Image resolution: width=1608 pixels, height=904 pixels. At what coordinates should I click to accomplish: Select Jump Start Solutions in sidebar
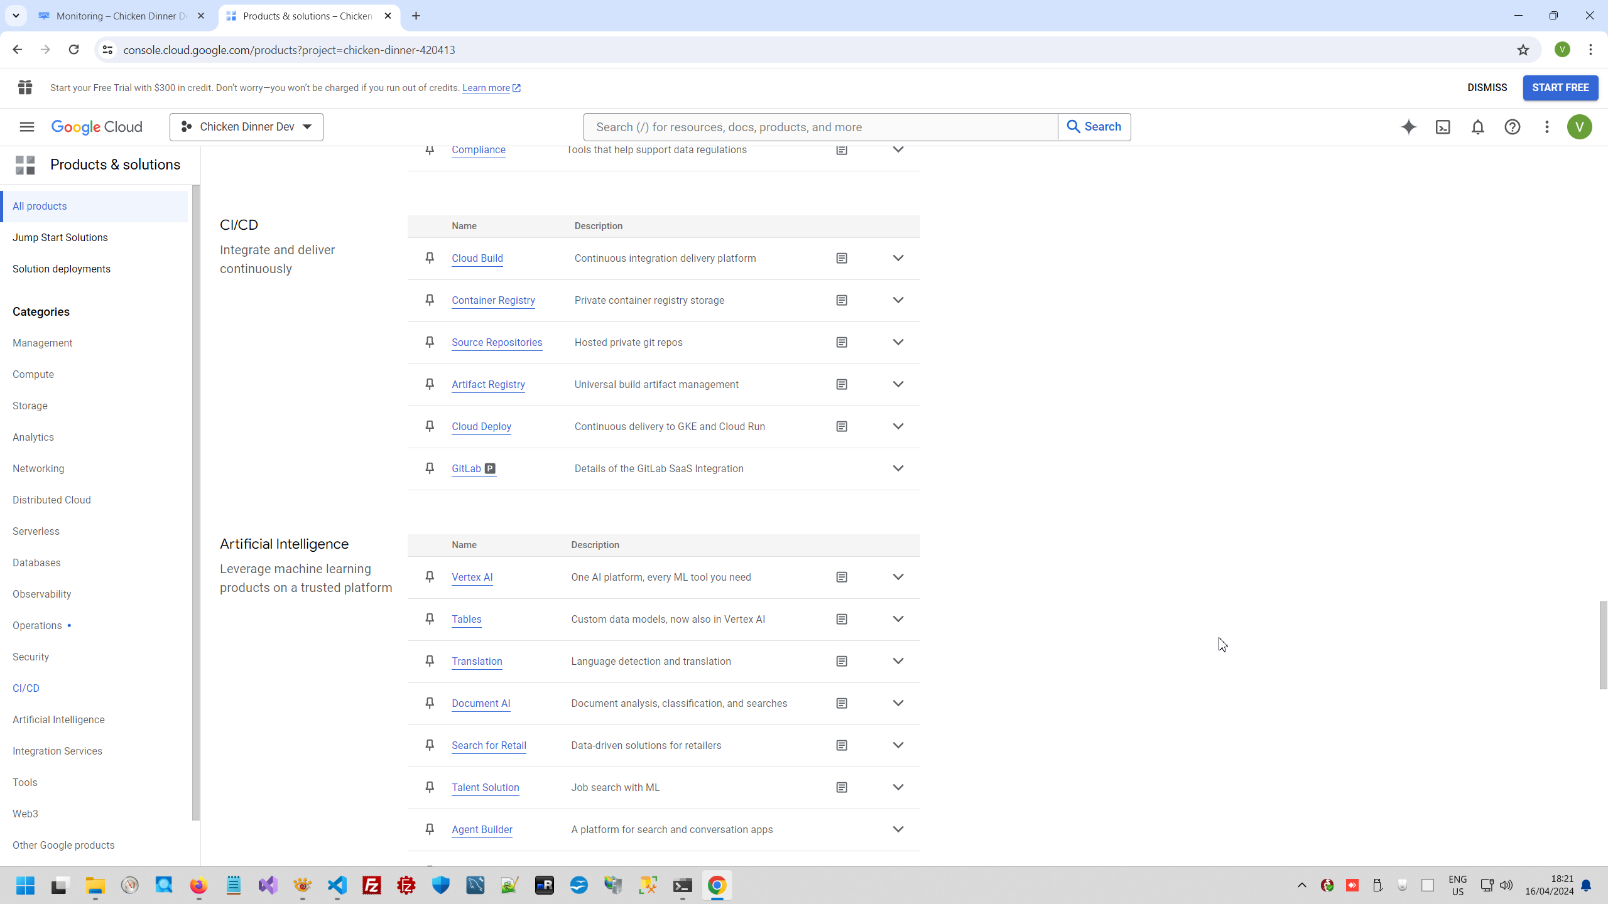pyautogui.click(x=60, y=237)
